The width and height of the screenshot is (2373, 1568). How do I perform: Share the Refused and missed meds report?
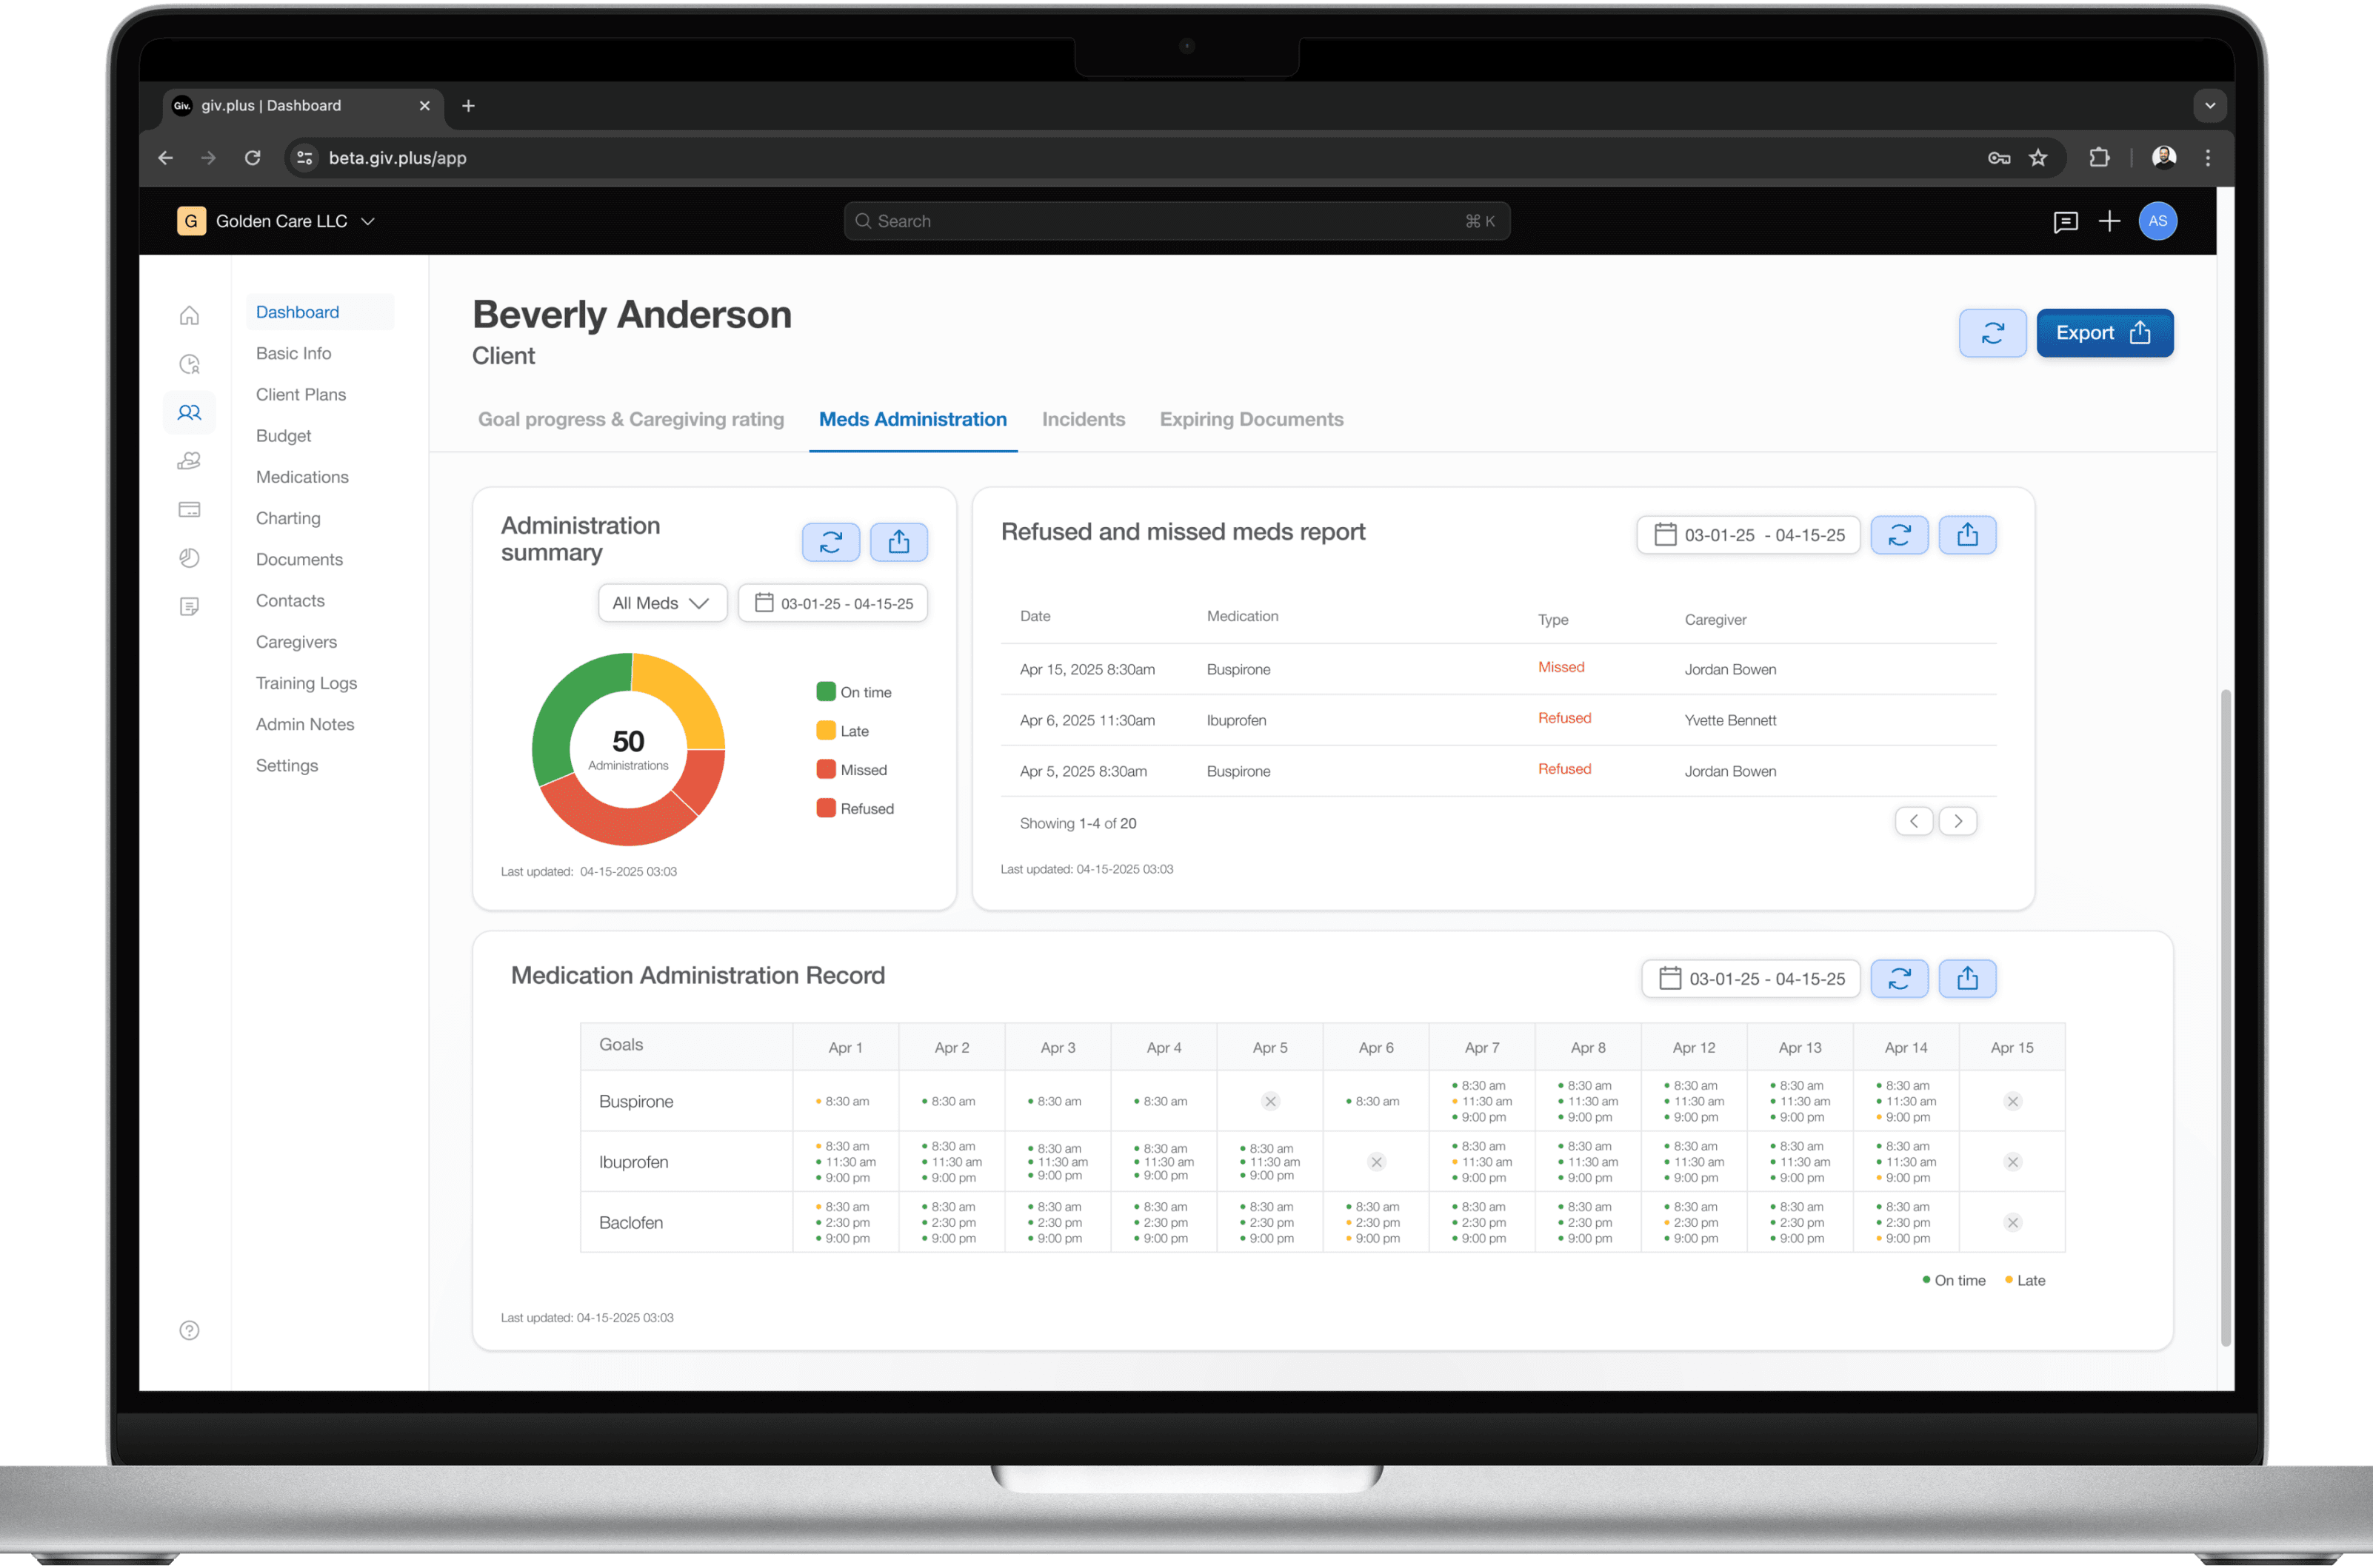1967,535
